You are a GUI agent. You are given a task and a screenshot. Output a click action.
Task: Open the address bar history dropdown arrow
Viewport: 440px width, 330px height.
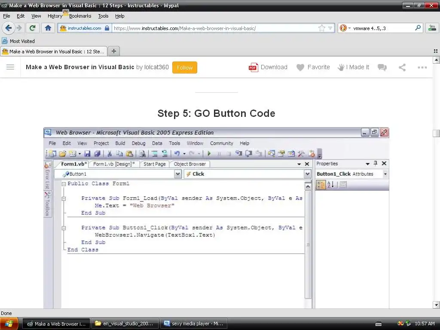(330, 28)
